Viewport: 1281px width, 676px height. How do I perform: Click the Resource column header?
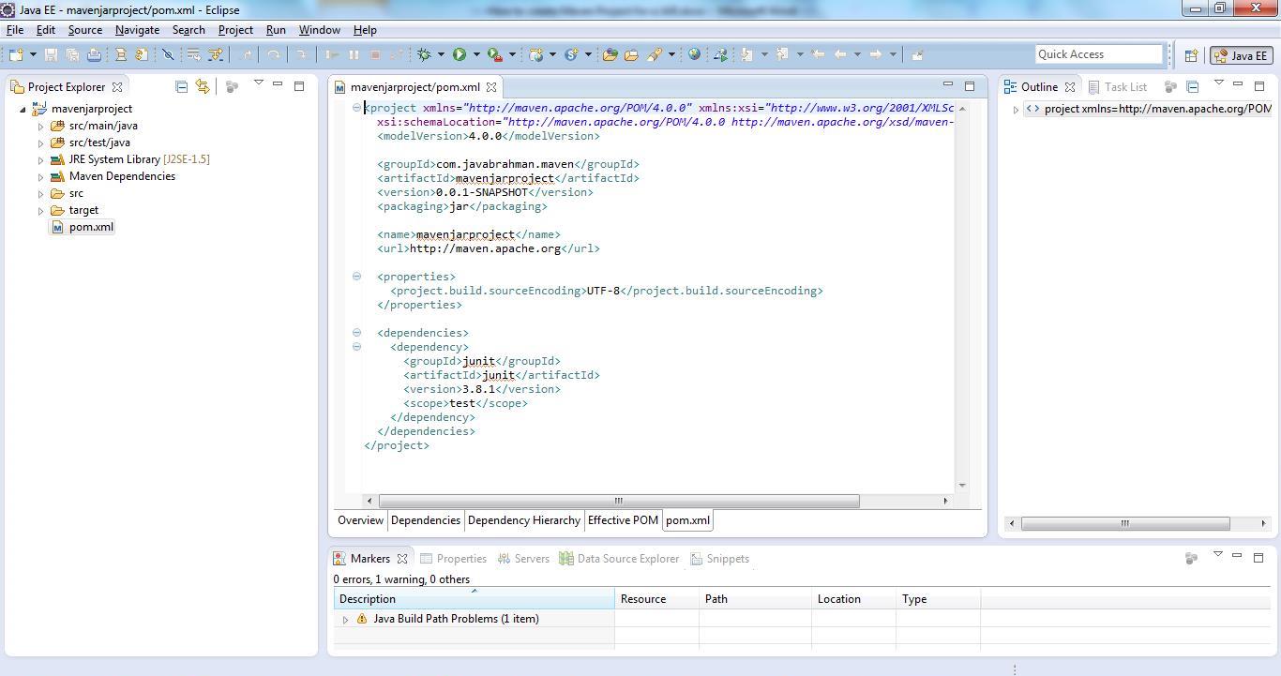coord(656,599)
